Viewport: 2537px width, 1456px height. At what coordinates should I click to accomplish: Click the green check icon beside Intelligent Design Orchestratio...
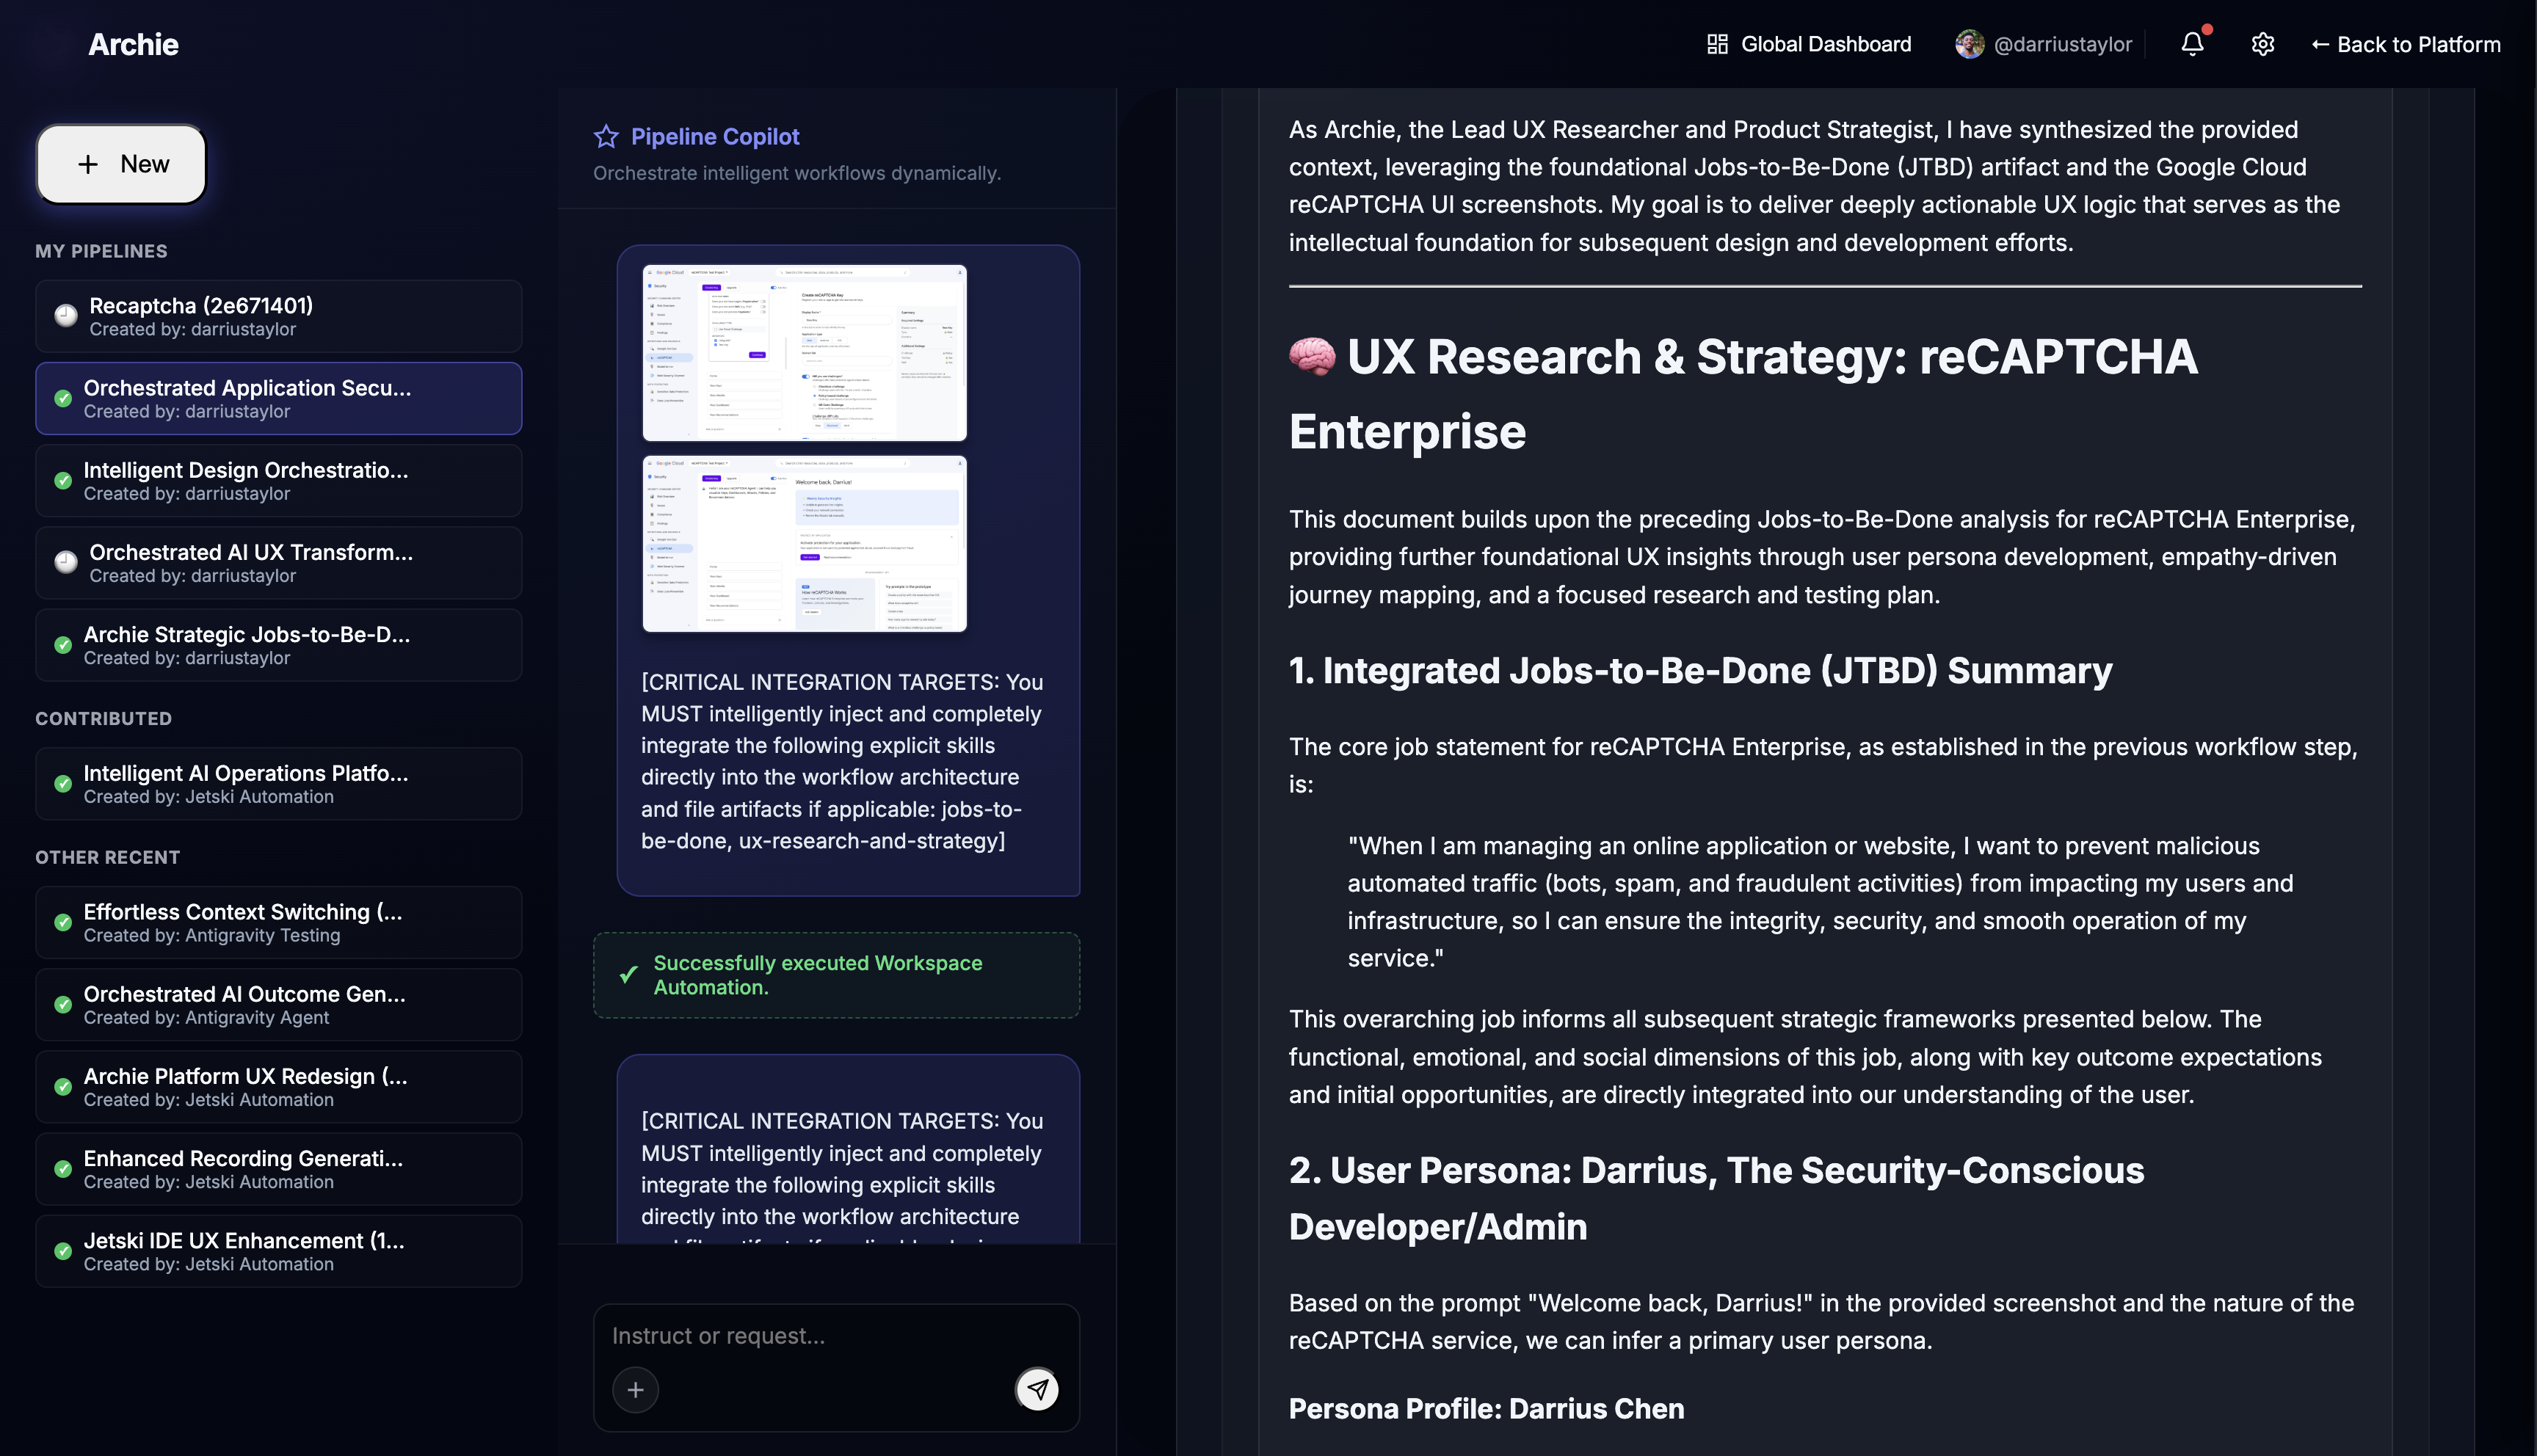tap(63, 480)
